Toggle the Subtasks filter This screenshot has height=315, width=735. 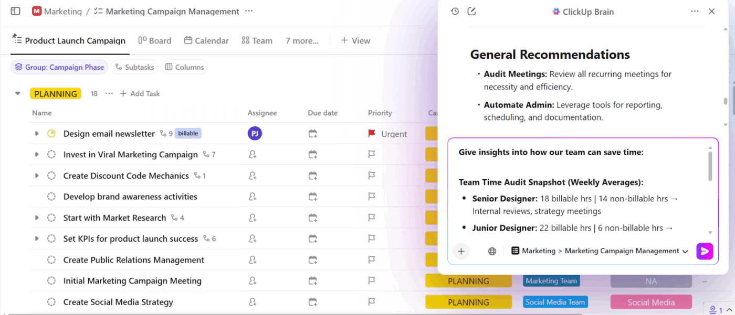pos(134,67)
